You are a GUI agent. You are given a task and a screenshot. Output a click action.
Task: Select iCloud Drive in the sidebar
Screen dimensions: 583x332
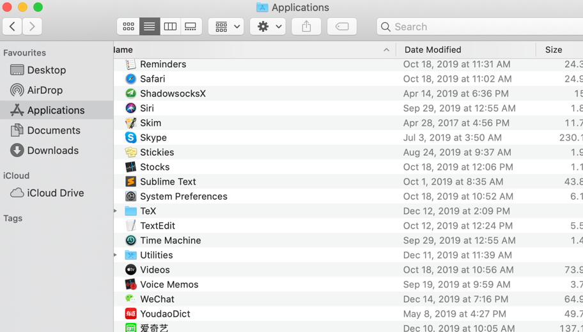[x=55, y=193]
